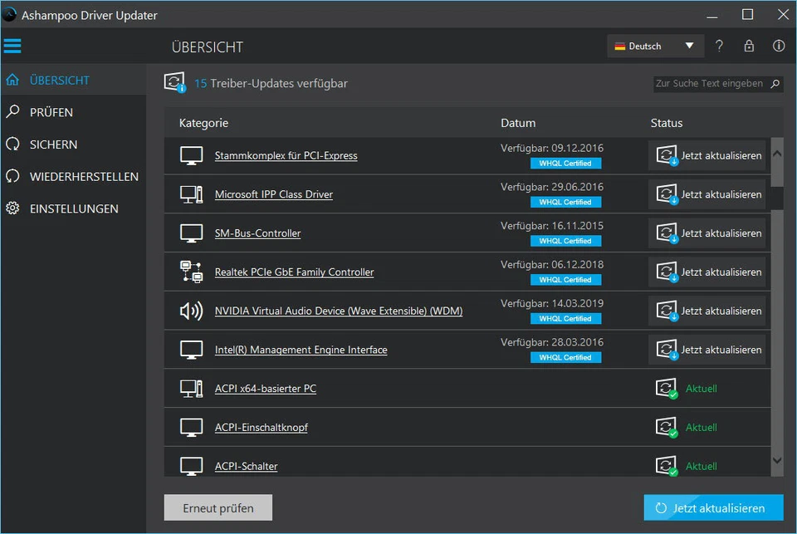Open help via the question mark icon
This screenshot has width=797, height=534.
point(719,46)
